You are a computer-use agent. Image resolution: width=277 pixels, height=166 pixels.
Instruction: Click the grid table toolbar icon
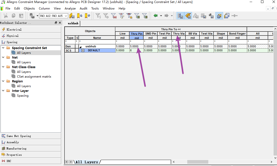[x=204, y=16]
